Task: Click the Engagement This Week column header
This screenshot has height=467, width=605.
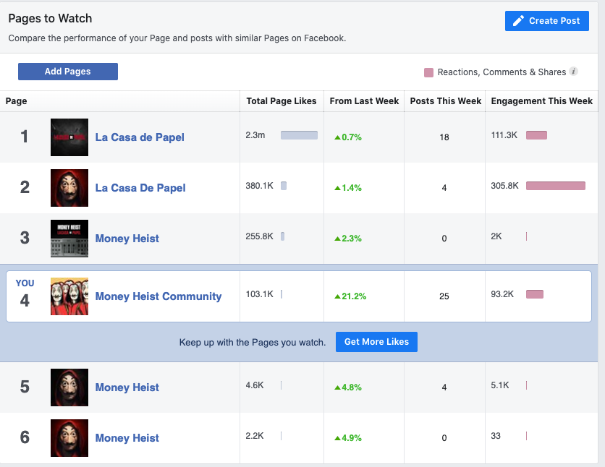Action: (x=542, y=101)
